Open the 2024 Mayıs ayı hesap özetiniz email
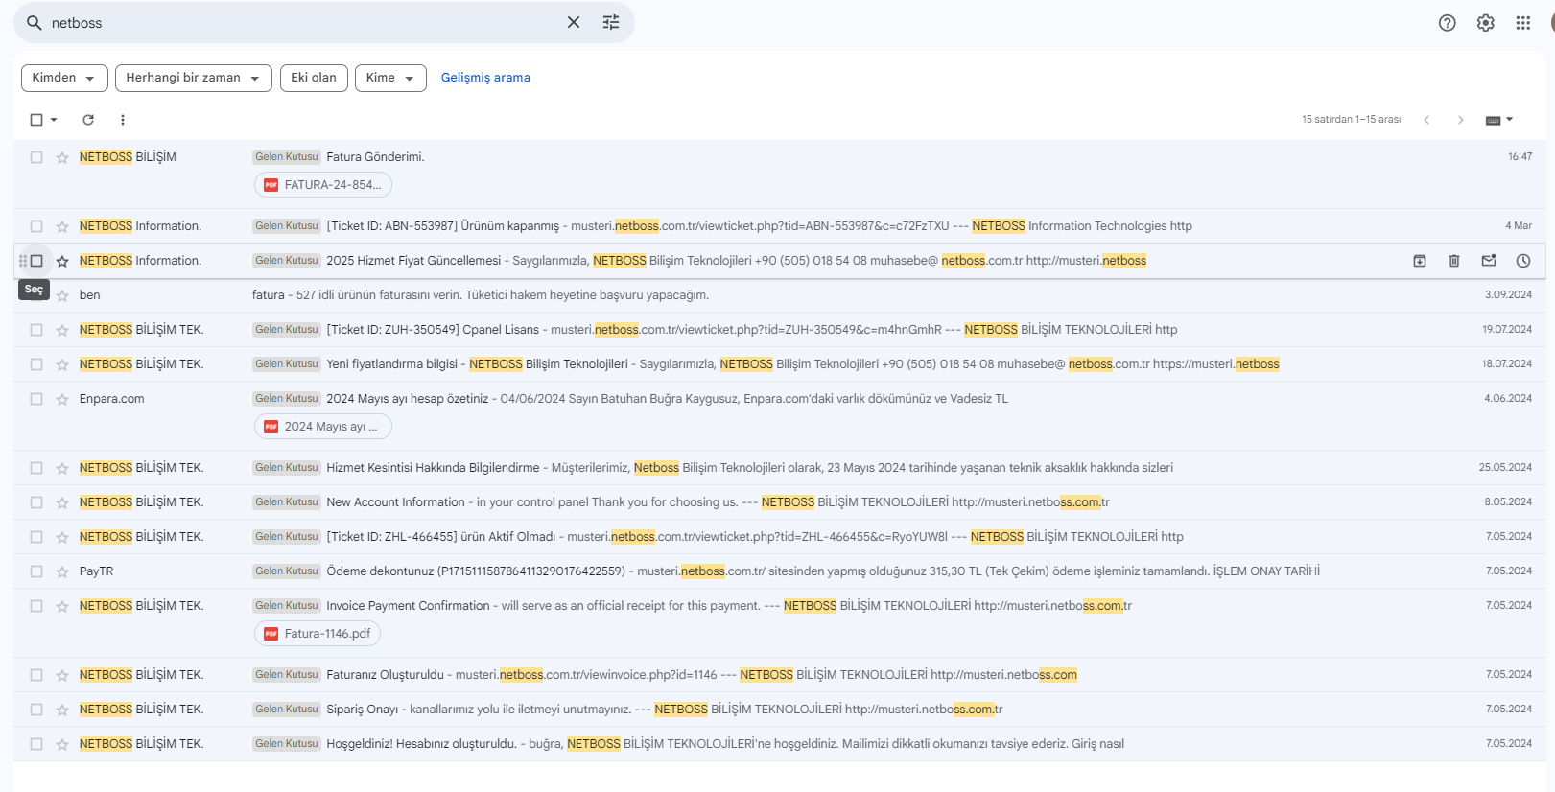 [x=779, y=416]
